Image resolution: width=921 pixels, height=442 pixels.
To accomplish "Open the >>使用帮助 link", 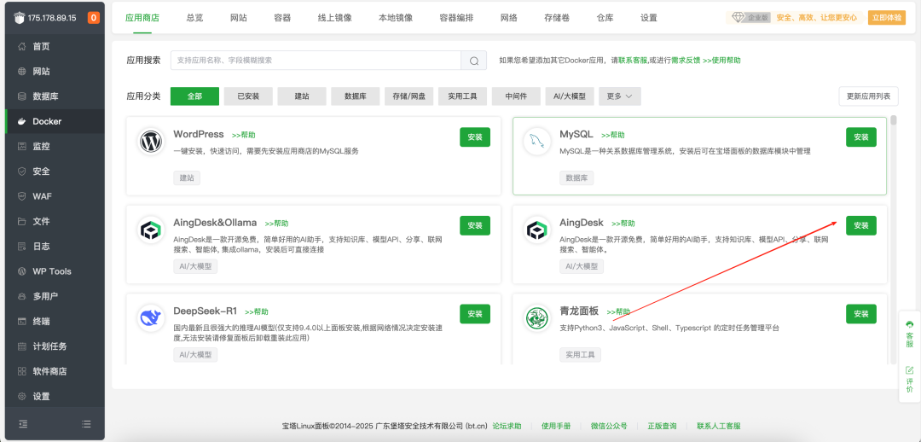I will point(721,60).
